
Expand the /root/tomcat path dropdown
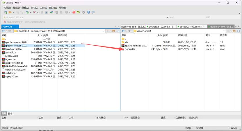[x=224, y=31]
